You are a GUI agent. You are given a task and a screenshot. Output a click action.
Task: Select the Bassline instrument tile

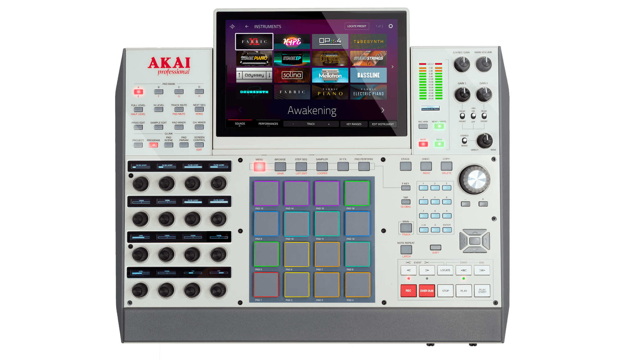tap(368, 75)
